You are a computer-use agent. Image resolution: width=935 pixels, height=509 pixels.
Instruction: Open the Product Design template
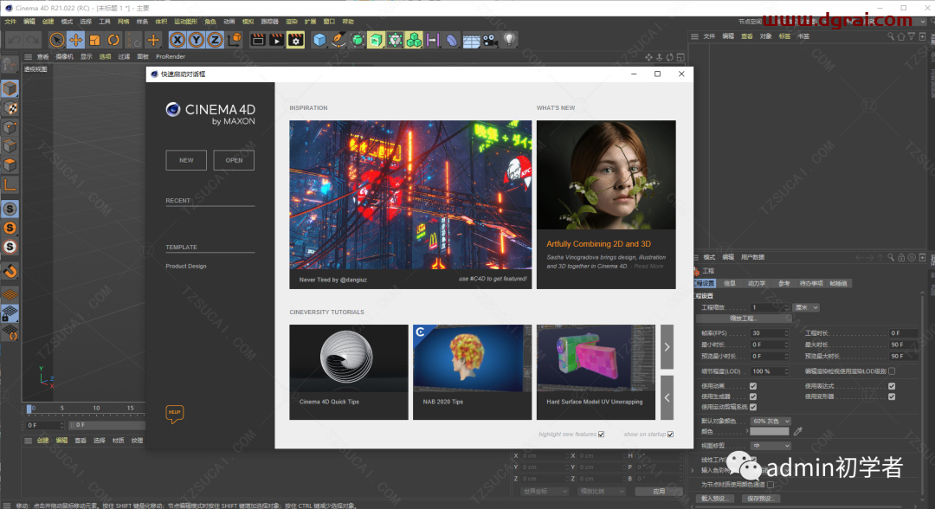point(186,266)
